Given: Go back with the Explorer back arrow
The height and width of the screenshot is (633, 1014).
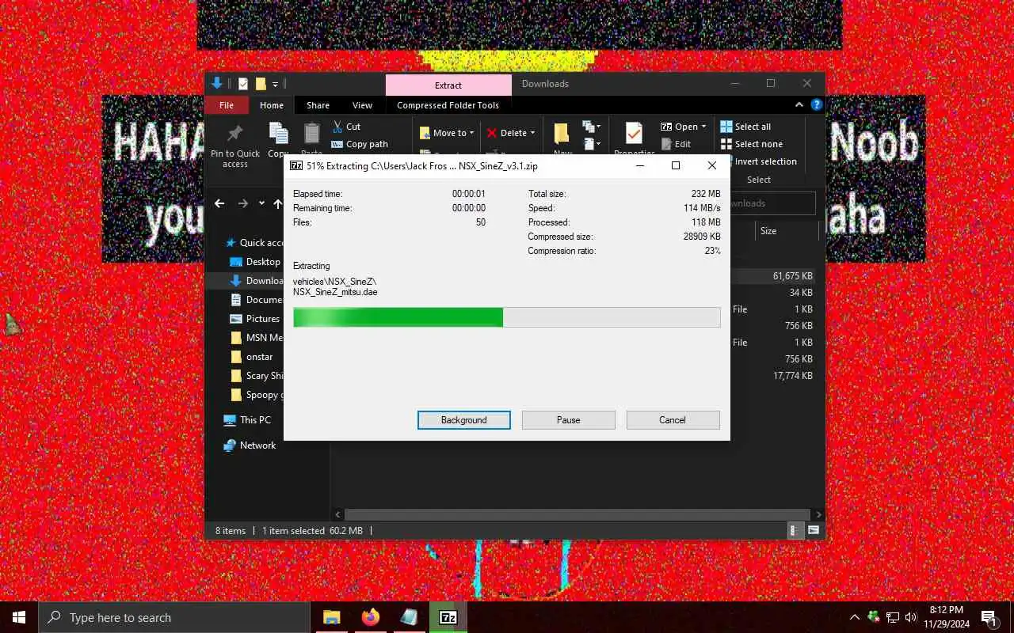Looking at the screenshot, I should [219, 203].
